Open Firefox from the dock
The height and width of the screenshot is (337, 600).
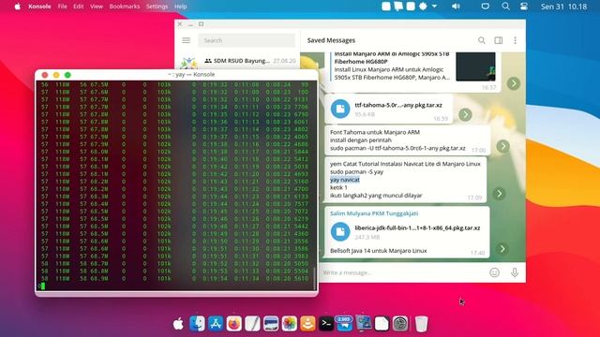point(233,324)
